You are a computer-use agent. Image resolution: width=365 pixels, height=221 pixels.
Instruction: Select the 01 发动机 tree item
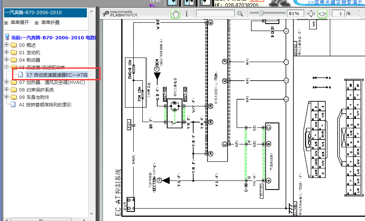(x=29, y=53)
